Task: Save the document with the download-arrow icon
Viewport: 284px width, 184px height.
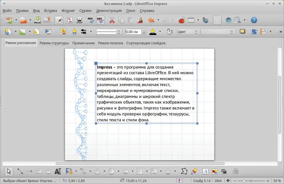Action: [38, 20]
